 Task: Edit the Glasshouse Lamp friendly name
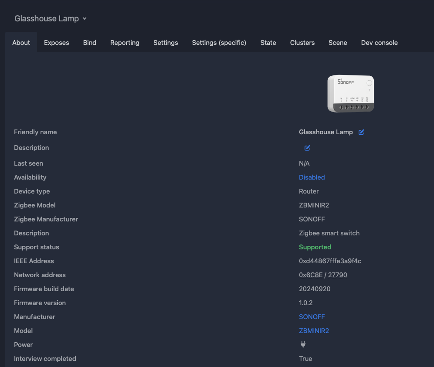point(361,133)
